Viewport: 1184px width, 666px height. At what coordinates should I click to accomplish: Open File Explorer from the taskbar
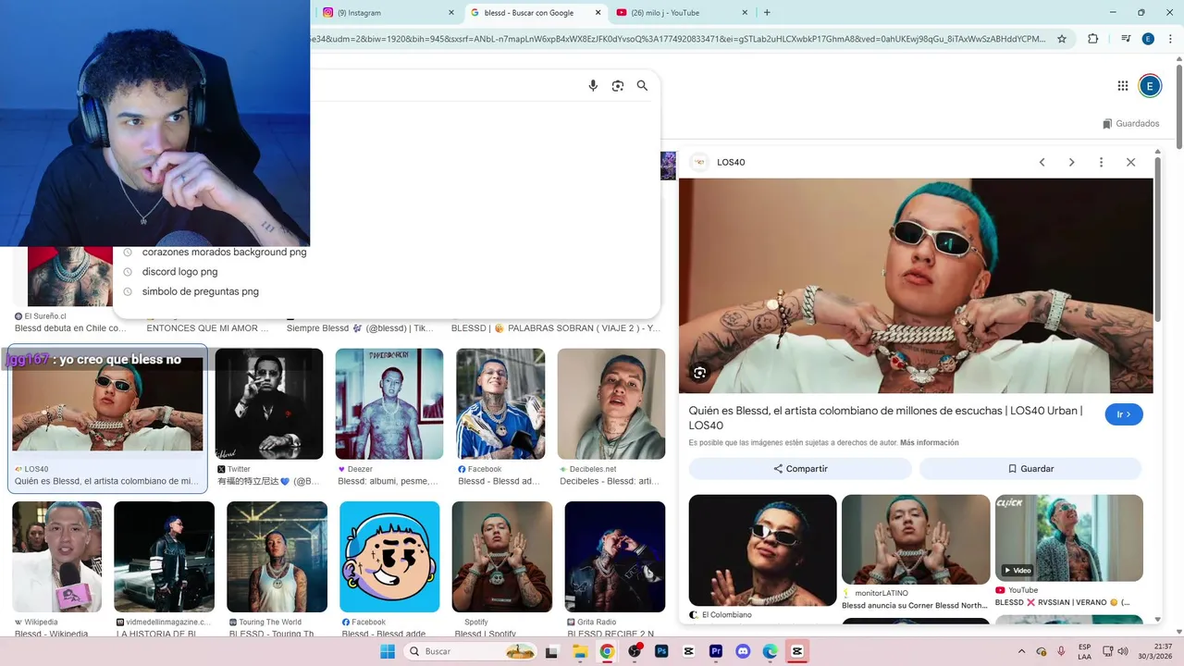580,651
